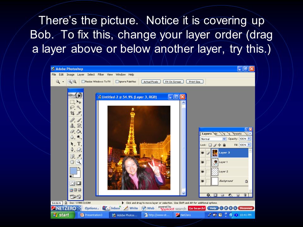Open the File menu
The height and width of the screenshot is (227, 303).
54,74
